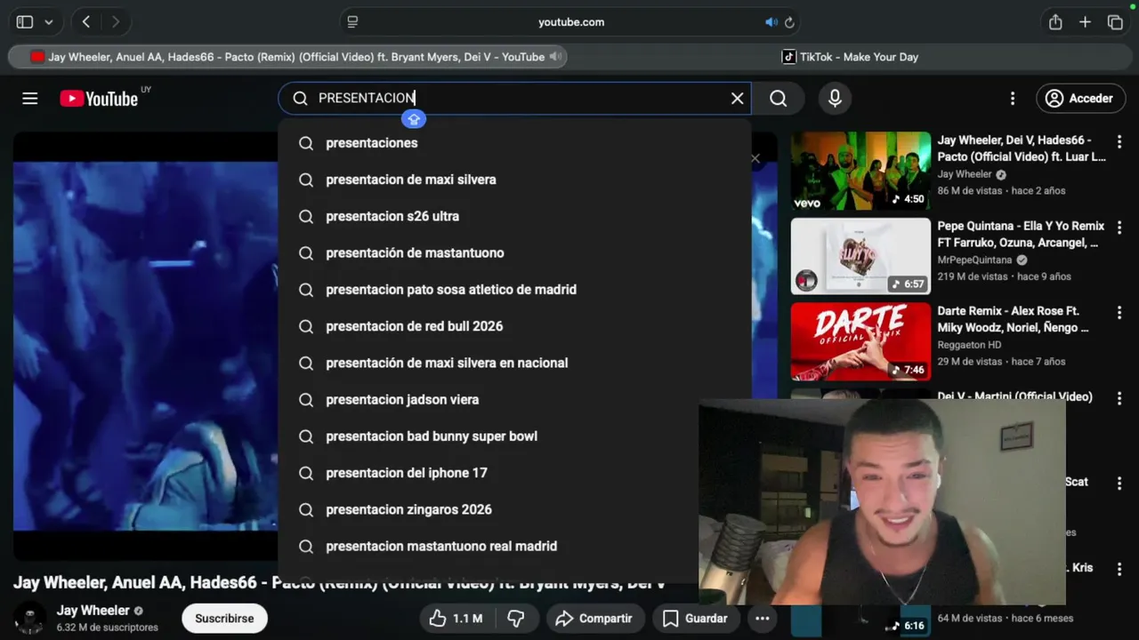
Task: Choose suggestion 'presentacion de maxi silvera'
Action: click(x=514, y=180)
